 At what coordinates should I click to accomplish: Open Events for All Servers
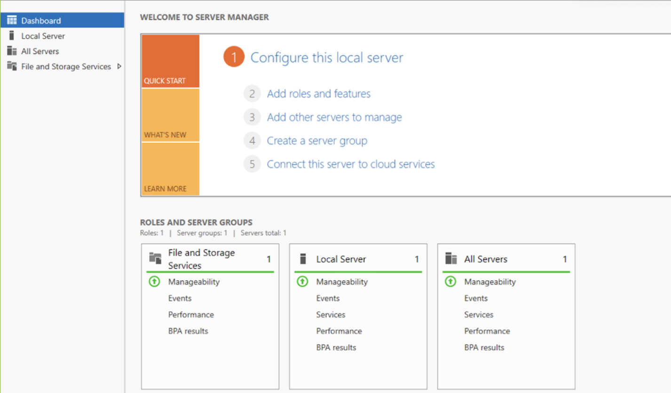pyautogui.click(x=475, y=298)
